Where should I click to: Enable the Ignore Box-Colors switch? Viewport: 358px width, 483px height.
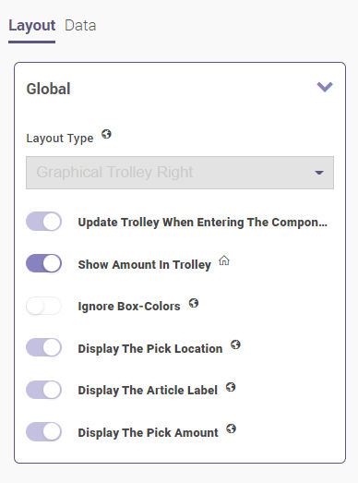pos(43,306)
